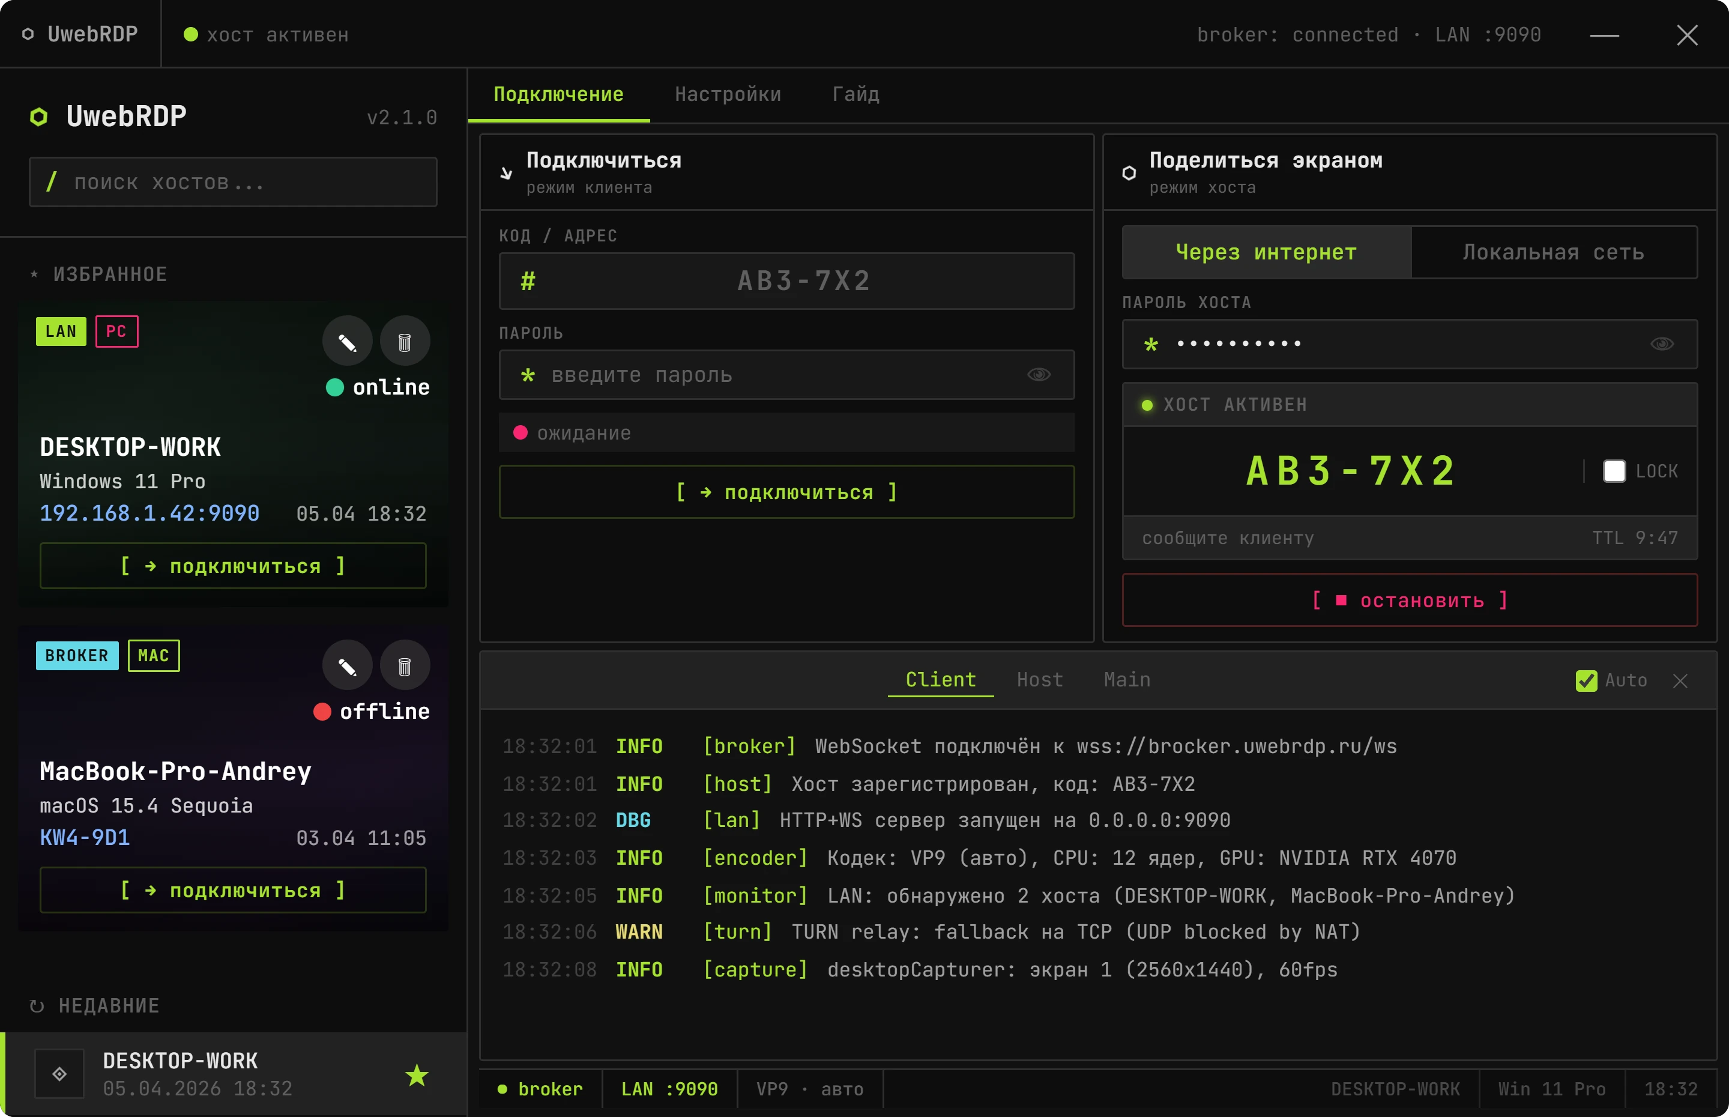Switch to the Настройки tab
The width and height of the screenshot is (1729, 1117).
click(728, 95)
